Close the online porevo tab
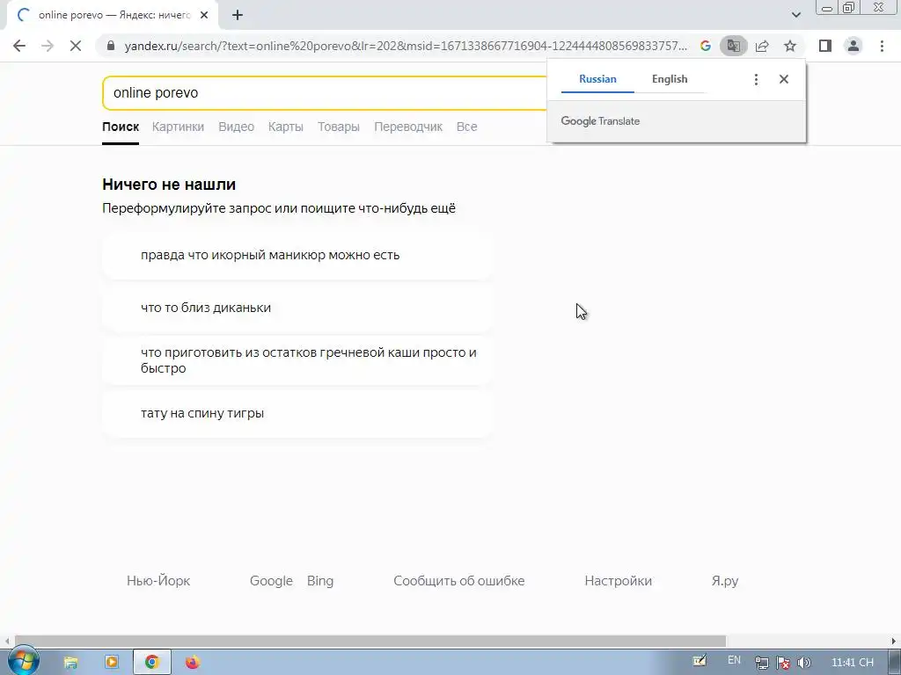Image resolution: width=901 pixels, height=675 pixels. (204, 16)
